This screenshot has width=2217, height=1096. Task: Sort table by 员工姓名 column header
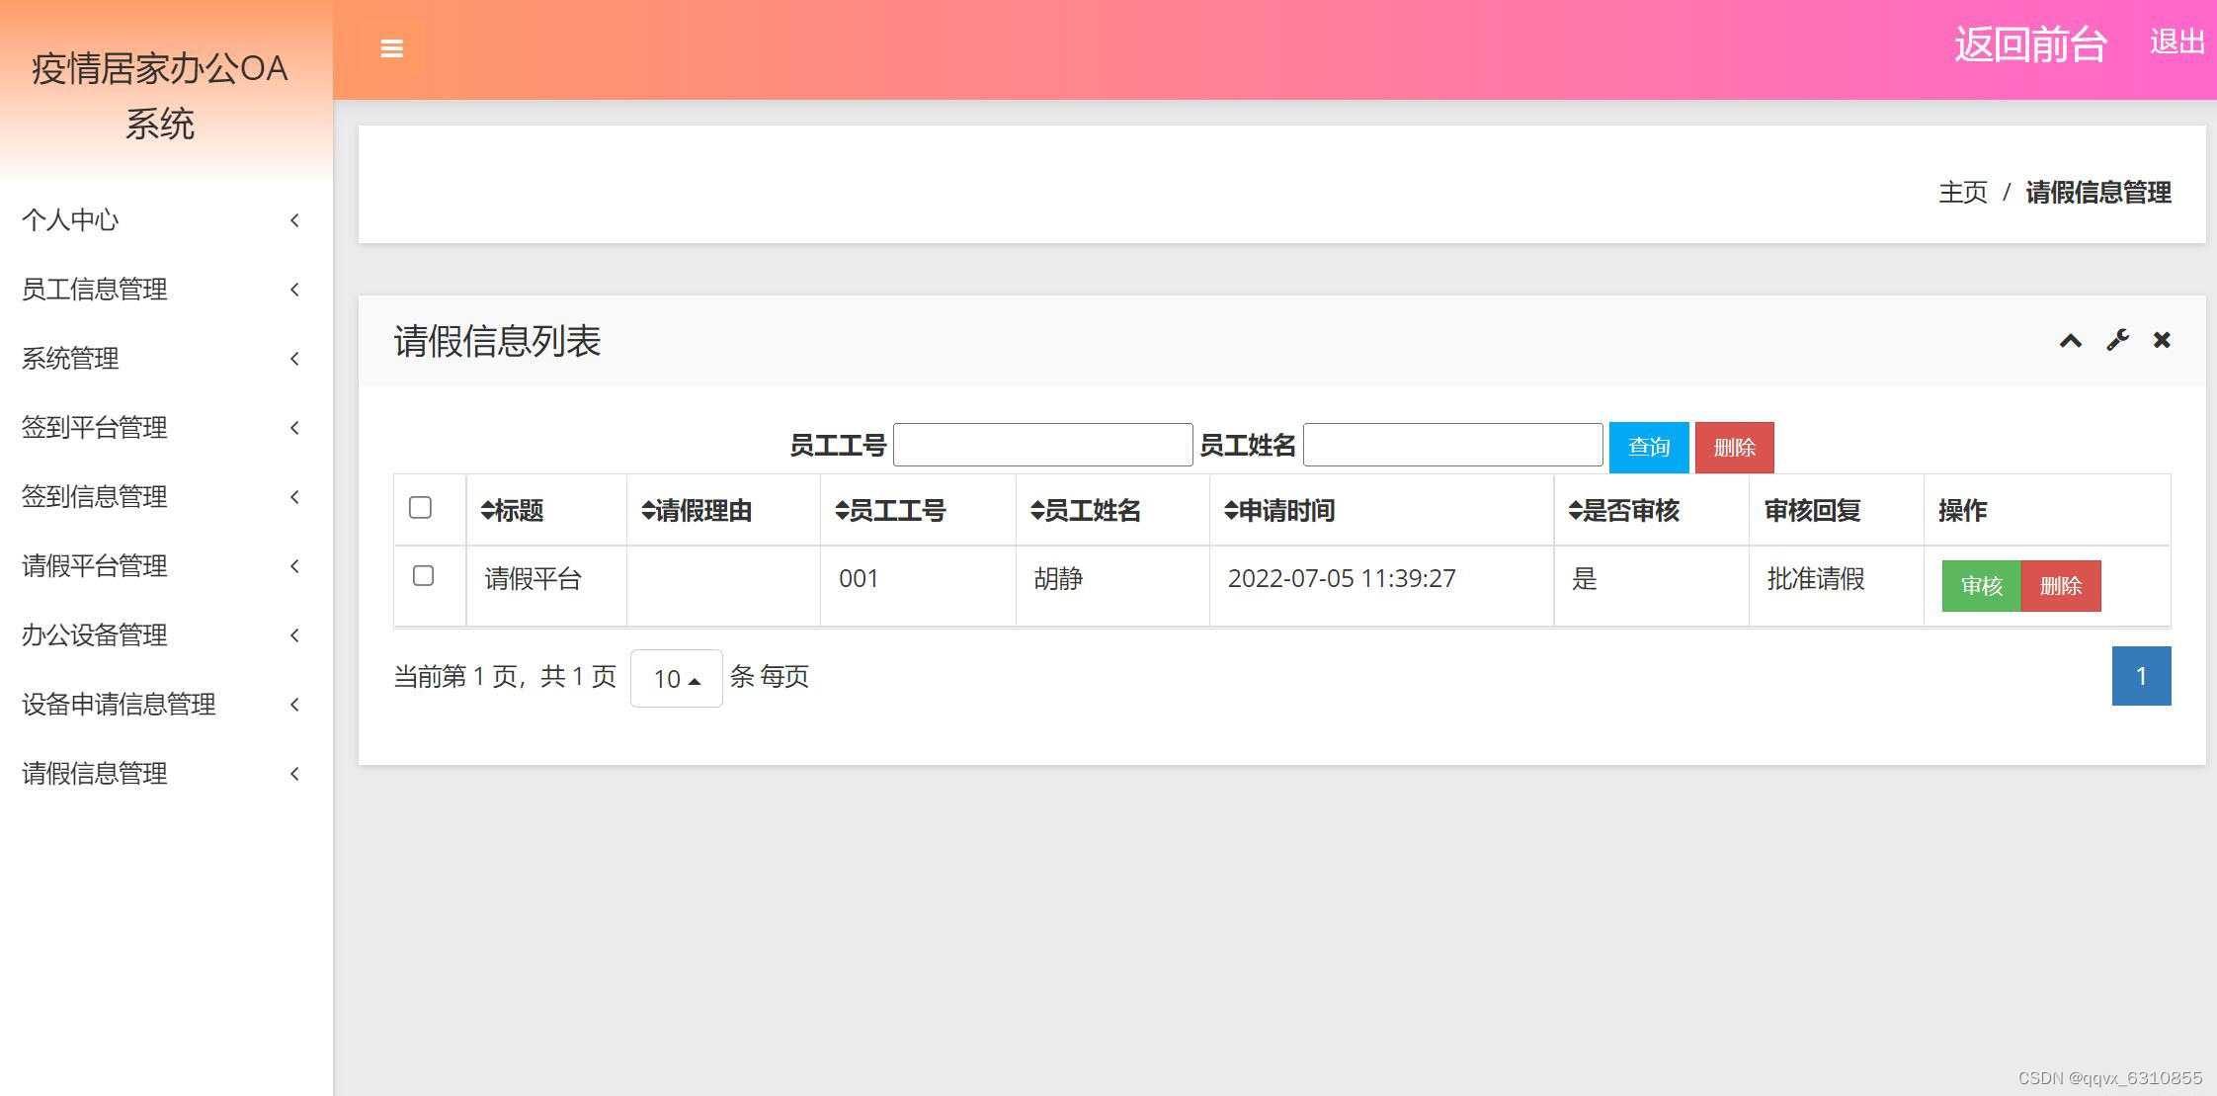[1085, 511]
